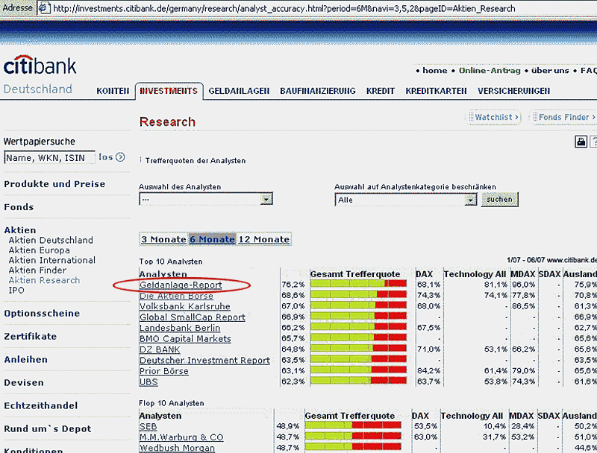This screenshot has width=597, height=453.
Task: Select Aktien International in sidebar
Action: [52, 260]
